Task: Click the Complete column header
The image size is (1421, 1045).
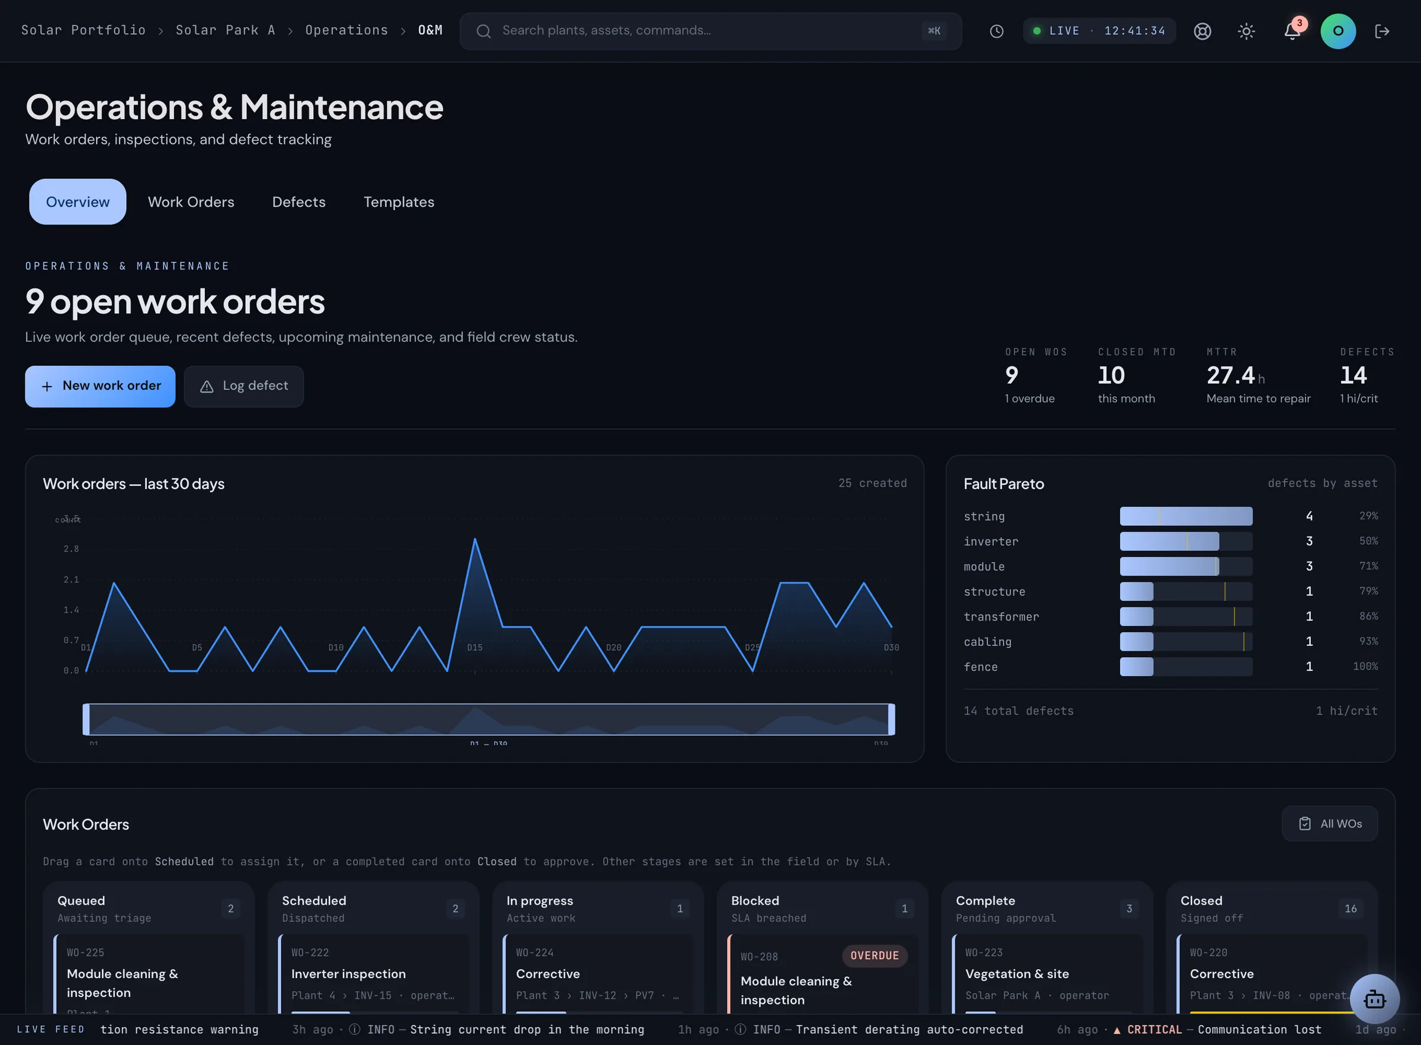Action: (x=1047, y=909)
